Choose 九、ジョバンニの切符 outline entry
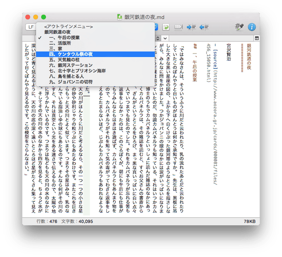282x257 pixels. [x=95, y=82]
